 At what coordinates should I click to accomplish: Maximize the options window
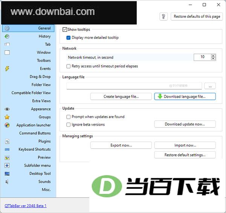click(204, 5)
